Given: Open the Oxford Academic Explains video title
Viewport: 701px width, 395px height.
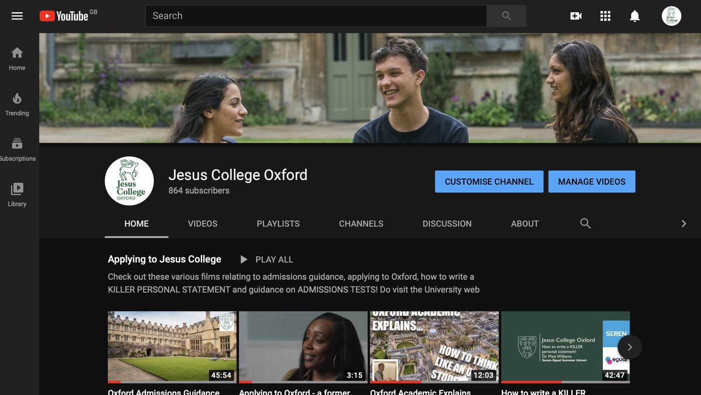Looking at the screenshot, I should pyautogui.click(x=421, y=391).
